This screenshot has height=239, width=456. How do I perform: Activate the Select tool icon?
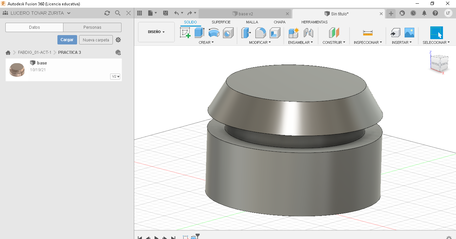click(x=436, y=33)
